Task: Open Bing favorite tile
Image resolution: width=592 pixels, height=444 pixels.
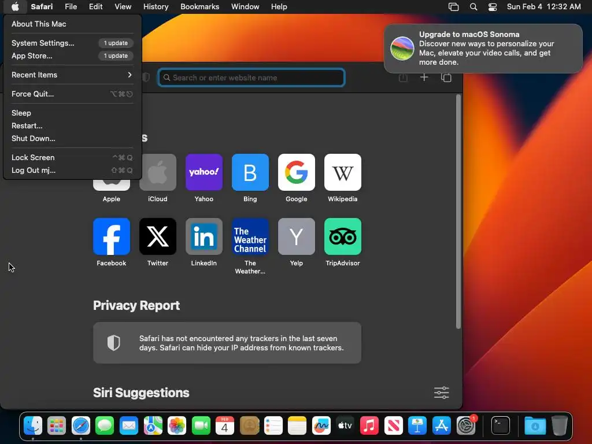Action: tap(250, 172)
